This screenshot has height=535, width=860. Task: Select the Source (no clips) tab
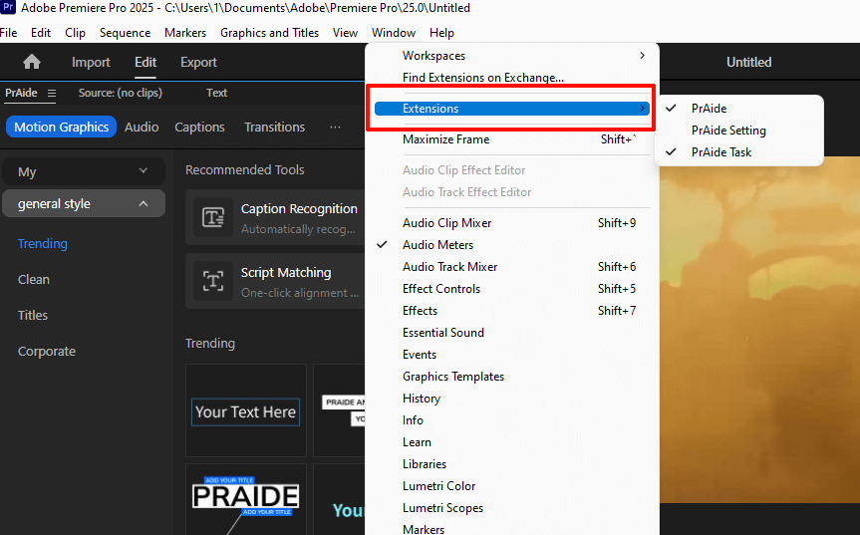click(121, 93)
